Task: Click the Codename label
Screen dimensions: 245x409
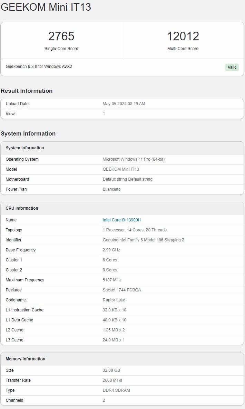Action: [16, 300]
